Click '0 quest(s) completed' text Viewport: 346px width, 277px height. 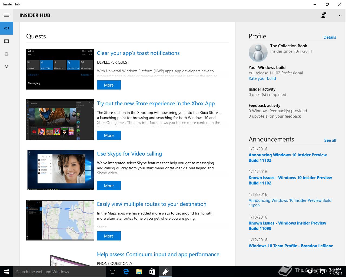coord(267,95)
